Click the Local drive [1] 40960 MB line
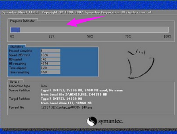 (x=66, y=103)
